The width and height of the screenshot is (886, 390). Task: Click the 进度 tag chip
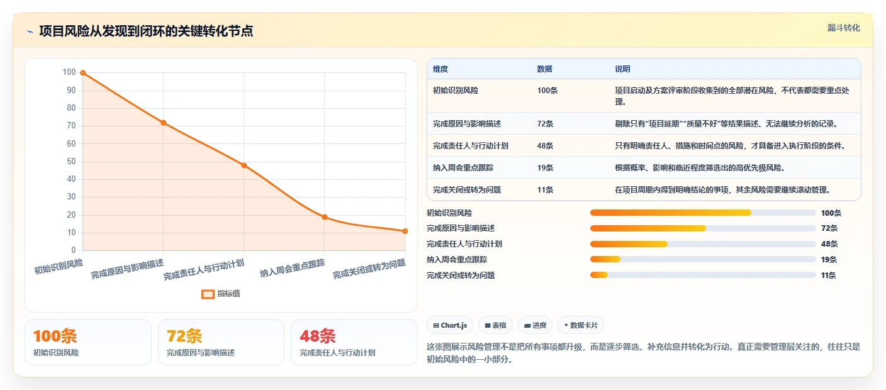click(535, 325)
